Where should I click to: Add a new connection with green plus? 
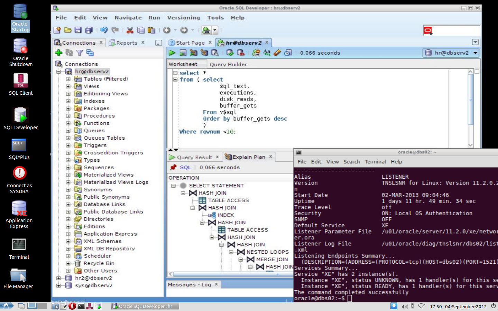pyautogui.click(x=58, y=53)
